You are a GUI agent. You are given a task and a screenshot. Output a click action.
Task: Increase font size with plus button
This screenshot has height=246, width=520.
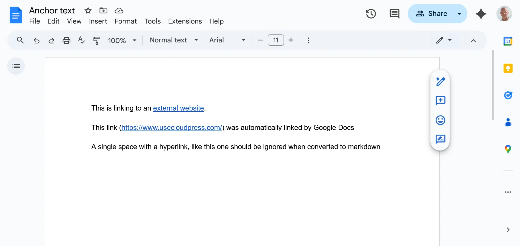click(291, 40)
